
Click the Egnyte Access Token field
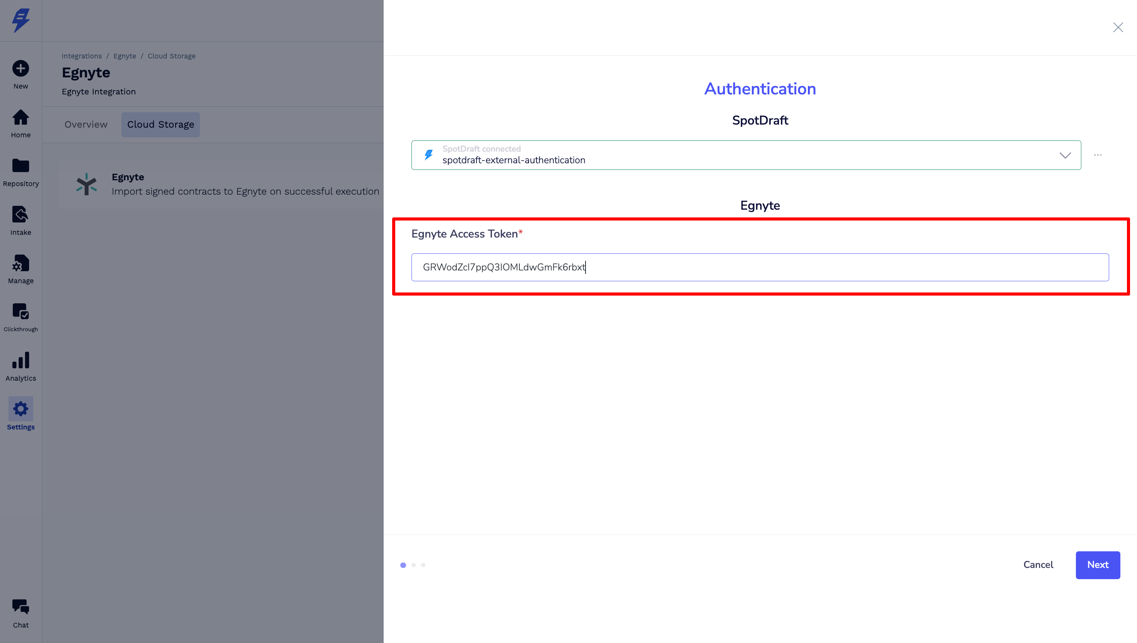[x=759, y=267]
